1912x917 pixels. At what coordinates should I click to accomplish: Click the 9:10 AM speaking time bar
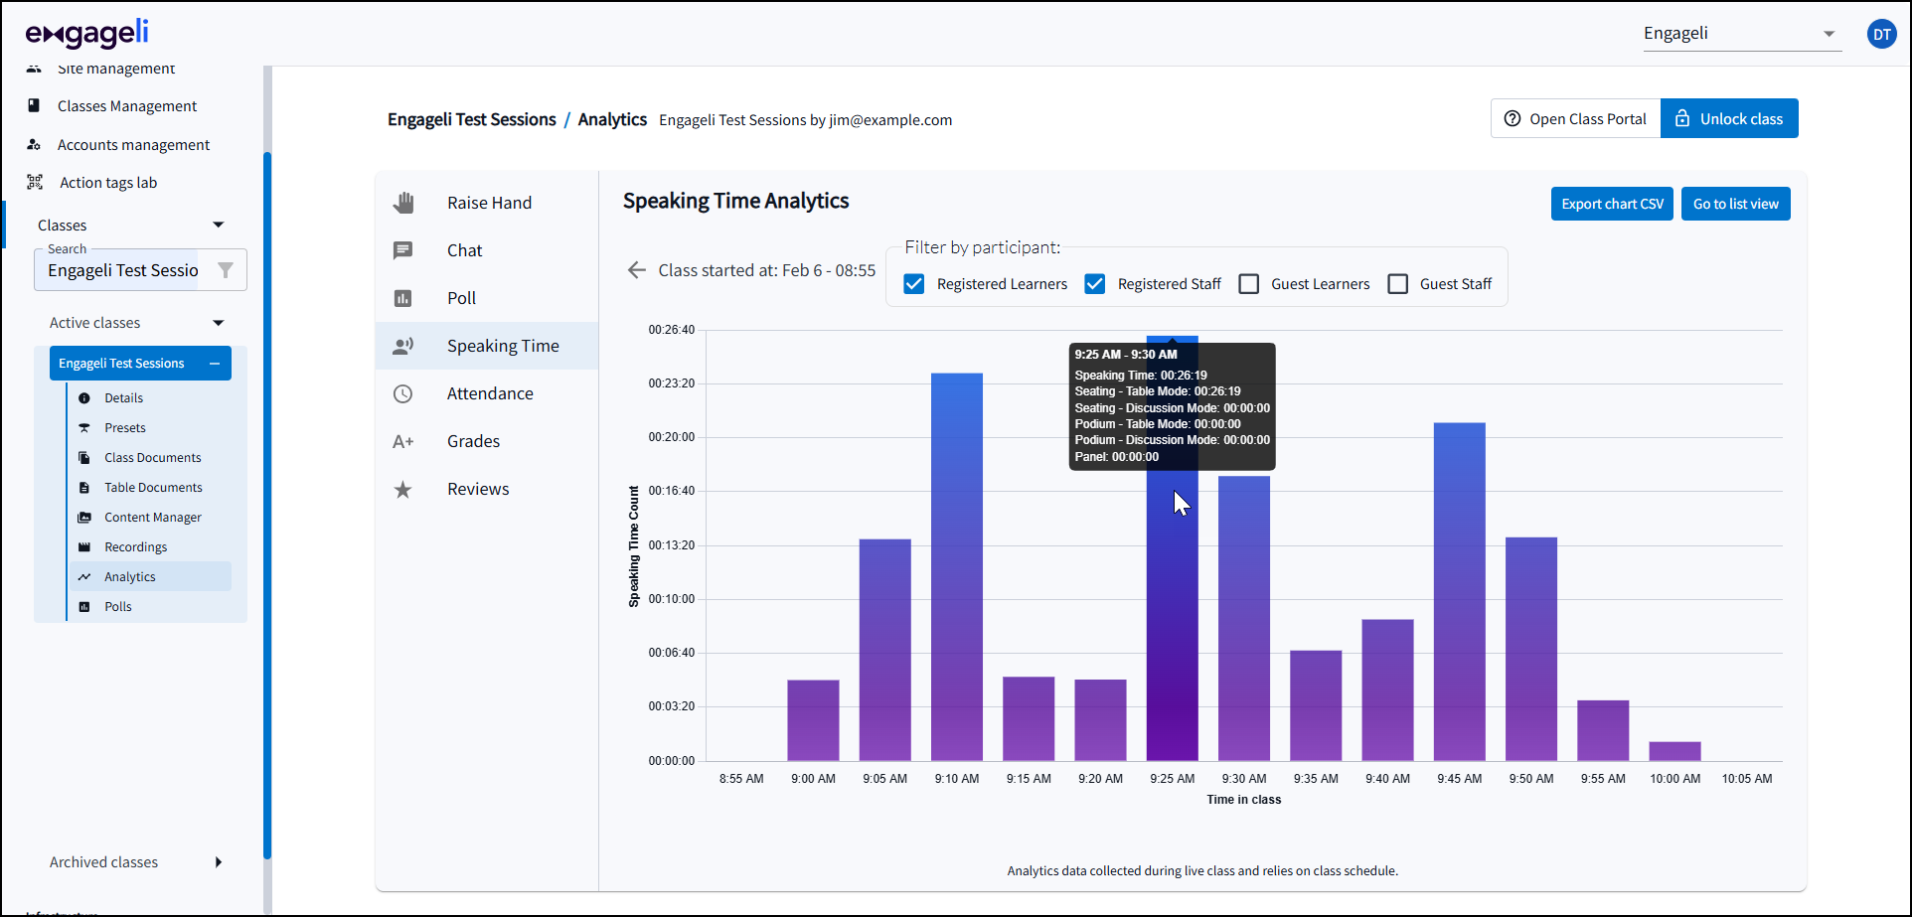[x=957, y=566]
